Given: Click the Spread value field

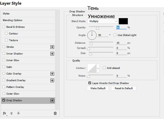Looking at the screenshot, I should click(121, 48).
